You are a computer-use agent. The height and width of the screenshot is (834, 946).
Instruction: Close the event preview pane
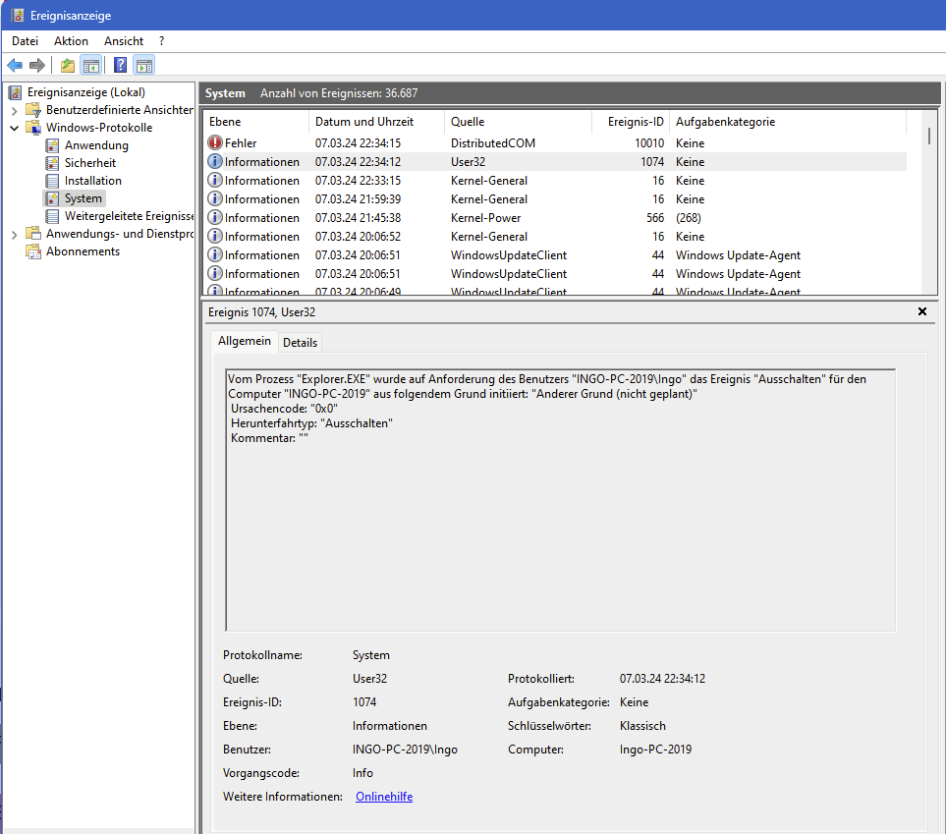tap(921, 311)
